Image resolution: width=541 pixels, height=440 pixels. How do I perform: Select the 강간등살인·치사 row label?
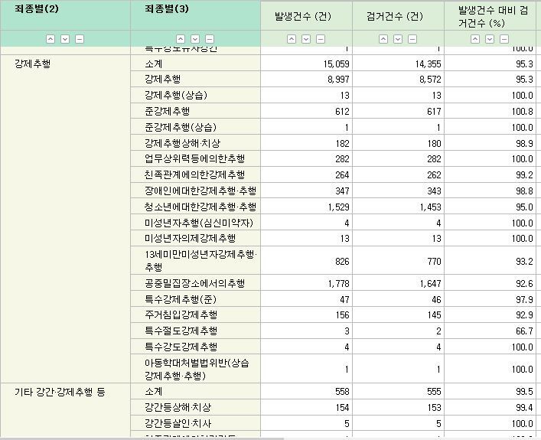coord(178,423)
